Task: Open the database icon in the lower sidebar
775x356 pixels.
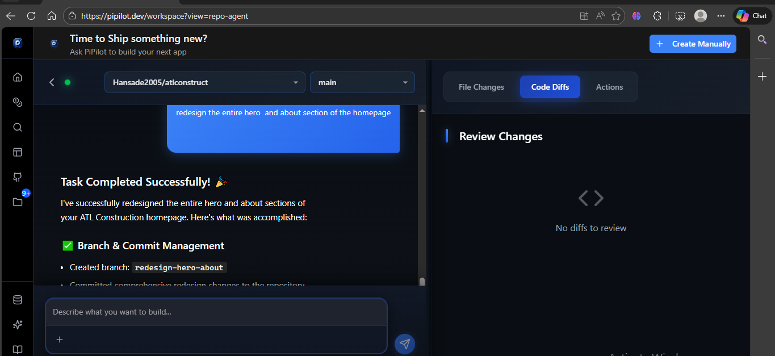Action: (17, 299)
